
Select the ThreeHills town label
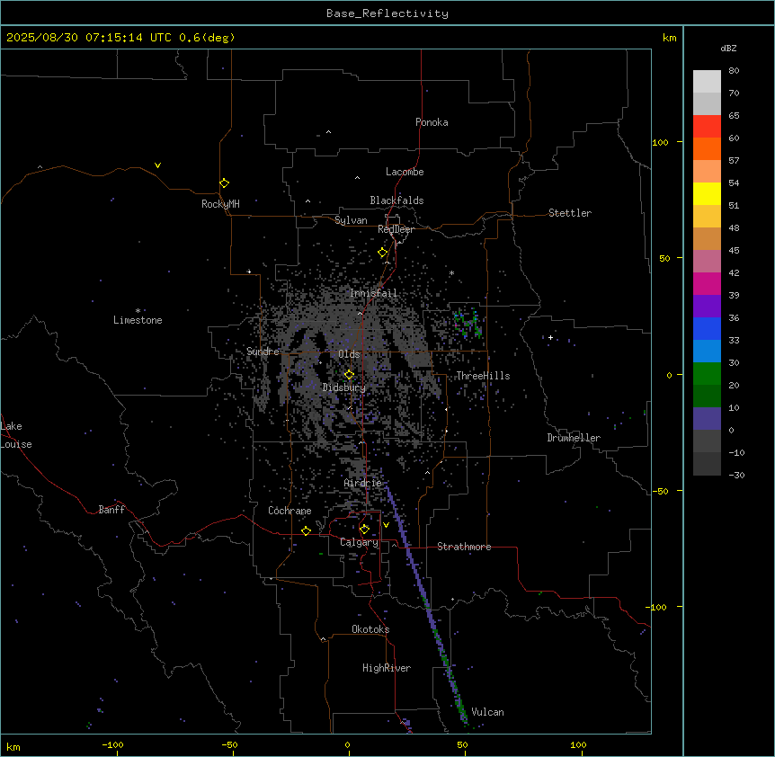[483, 376]
